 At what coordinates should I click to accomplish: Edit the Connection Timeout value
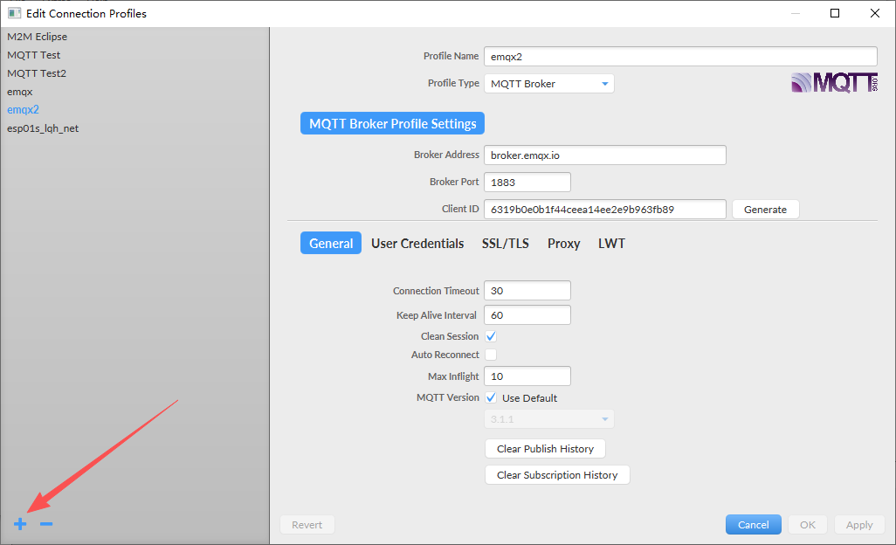coord(527,291)
